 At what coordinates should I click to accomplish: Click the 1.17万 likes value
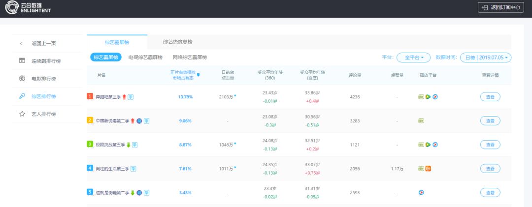pyautogui.click(x=397, y=169)
